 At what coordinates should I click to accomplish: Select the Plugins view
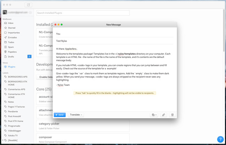click(11, 67)
